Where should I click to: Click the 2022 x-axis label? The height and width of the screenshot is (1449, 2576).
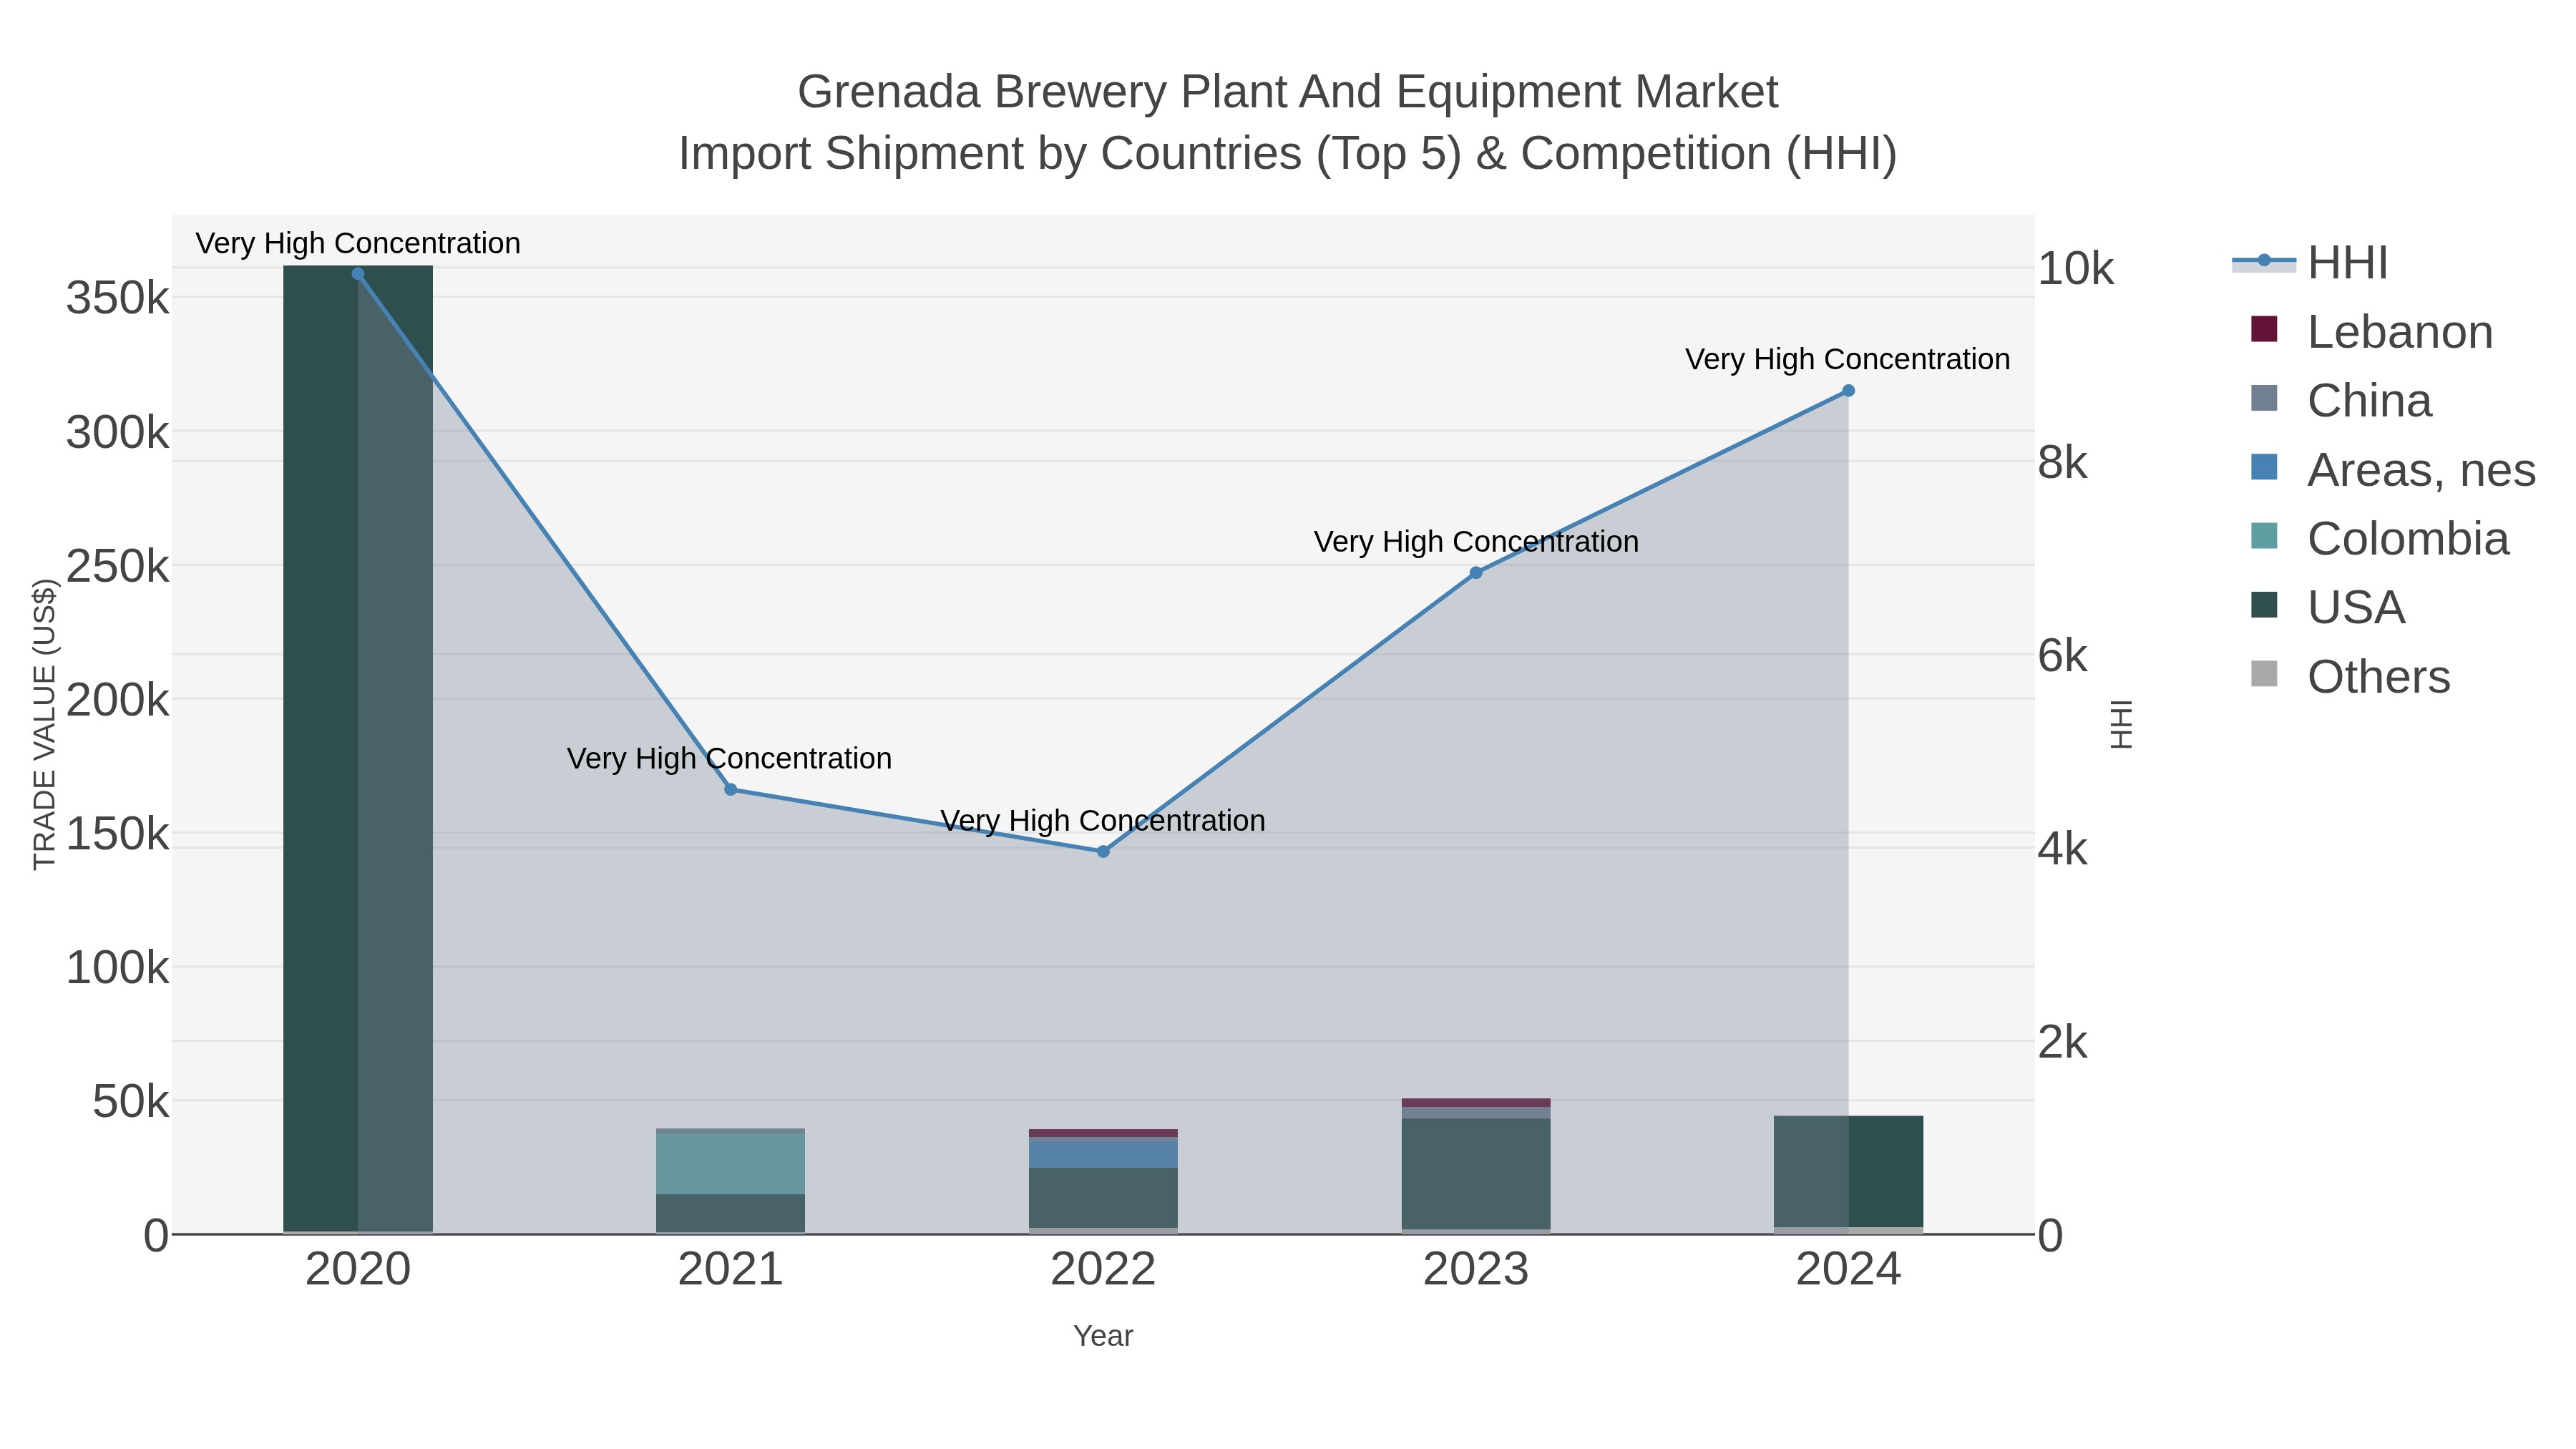click(x=1103, y=1270)
